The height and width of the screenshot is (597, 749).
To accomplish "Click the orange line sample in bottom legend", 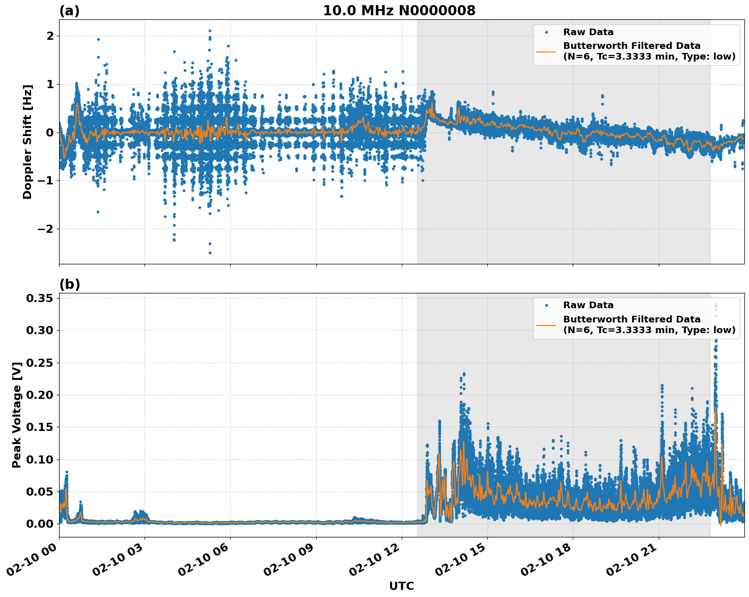I will coord(547,324).
